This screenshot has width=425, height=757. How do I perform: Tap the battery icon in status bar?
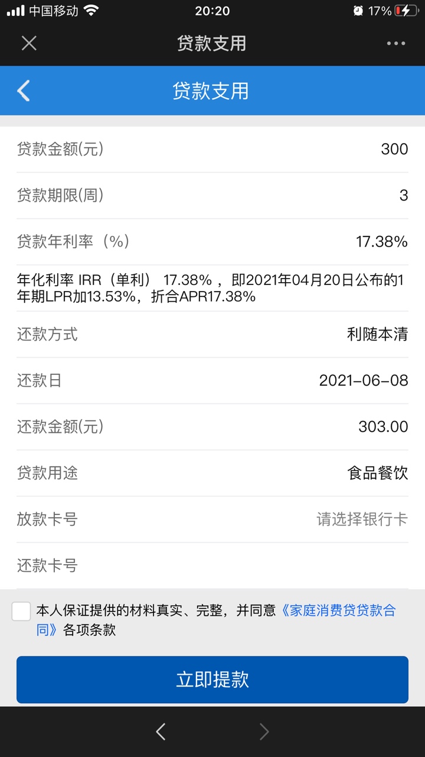click(407, 11)
